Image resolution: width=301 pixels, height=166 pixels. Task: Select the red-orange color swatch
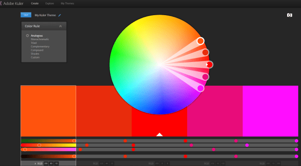pos(104,111)
